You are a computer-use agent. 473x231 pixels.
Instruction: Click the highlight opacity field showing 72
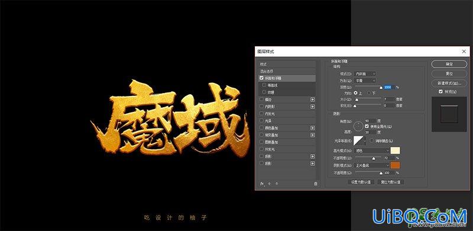click(389, 158)
